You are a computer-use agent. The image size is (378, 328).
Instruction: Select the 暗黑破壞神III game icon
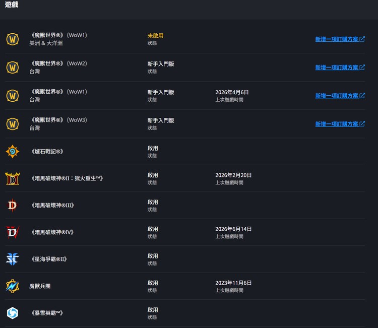[13, 206]
